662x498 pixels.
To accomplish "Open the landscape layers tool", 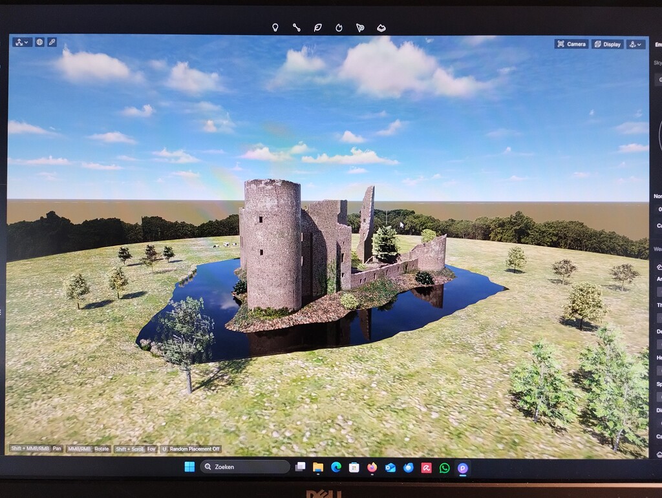I will tap(382, 27).
